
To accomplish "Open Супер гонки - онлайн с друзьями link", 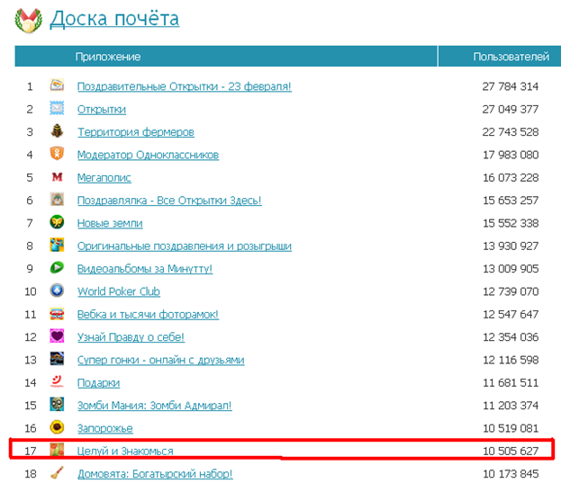I will (160, 361).
